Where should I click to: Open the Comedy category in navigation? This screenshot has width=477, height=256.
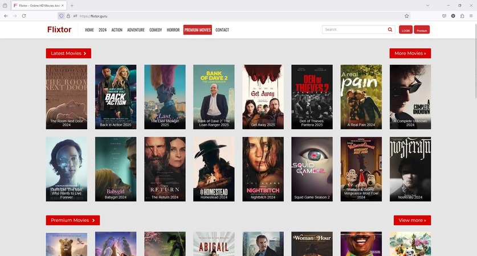pyautogui.click(x=156, y=30)
